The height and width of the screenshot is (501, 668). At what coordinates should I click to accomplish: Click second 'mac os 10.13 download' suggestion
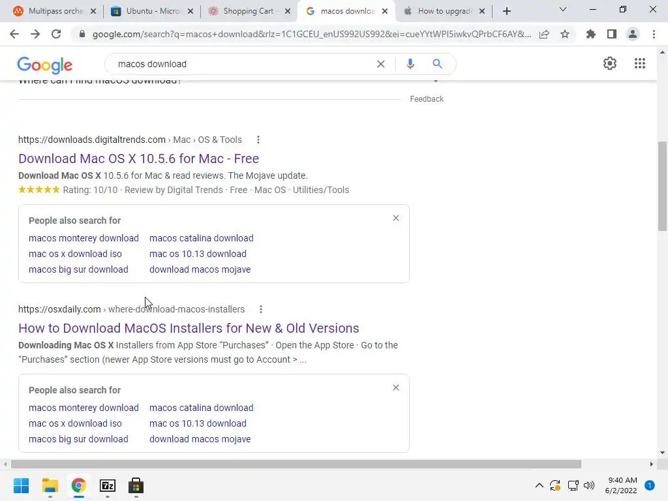[198, 423]
